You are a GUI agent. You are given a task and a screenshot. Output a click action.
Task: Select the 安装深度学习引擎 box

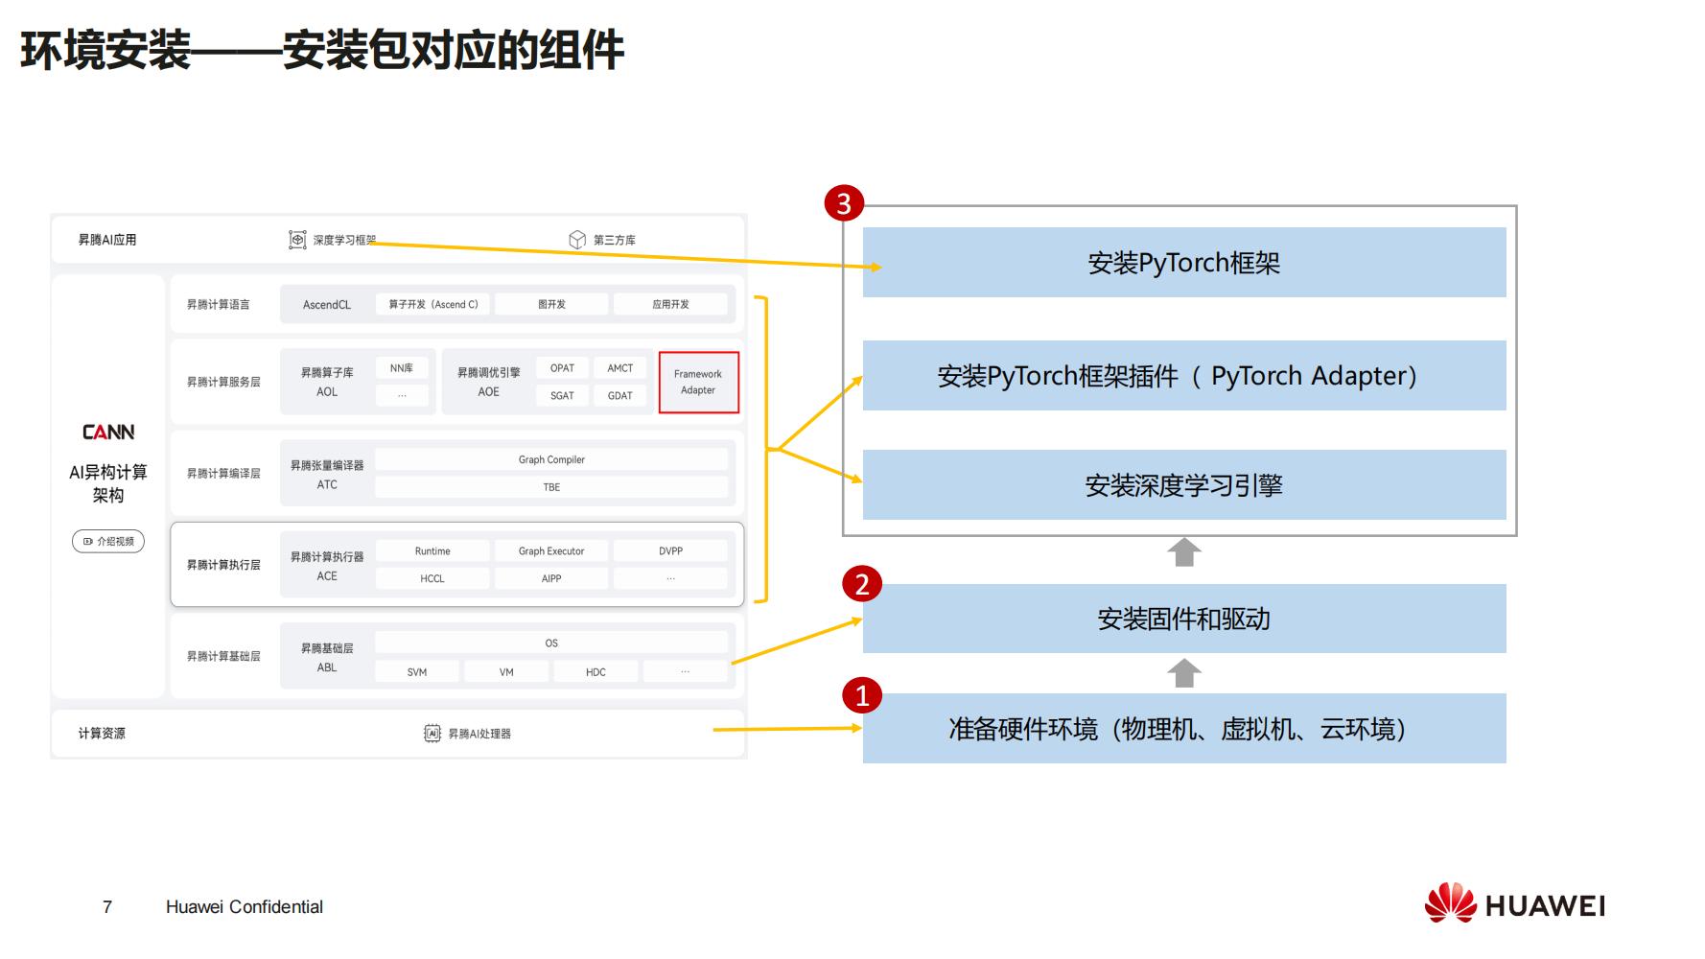pos(1184,484)
